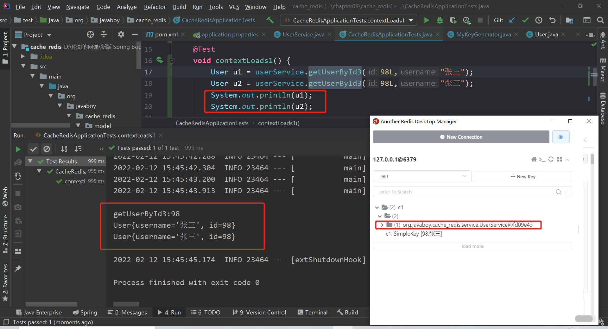Open the Terminal tool window

313,313
